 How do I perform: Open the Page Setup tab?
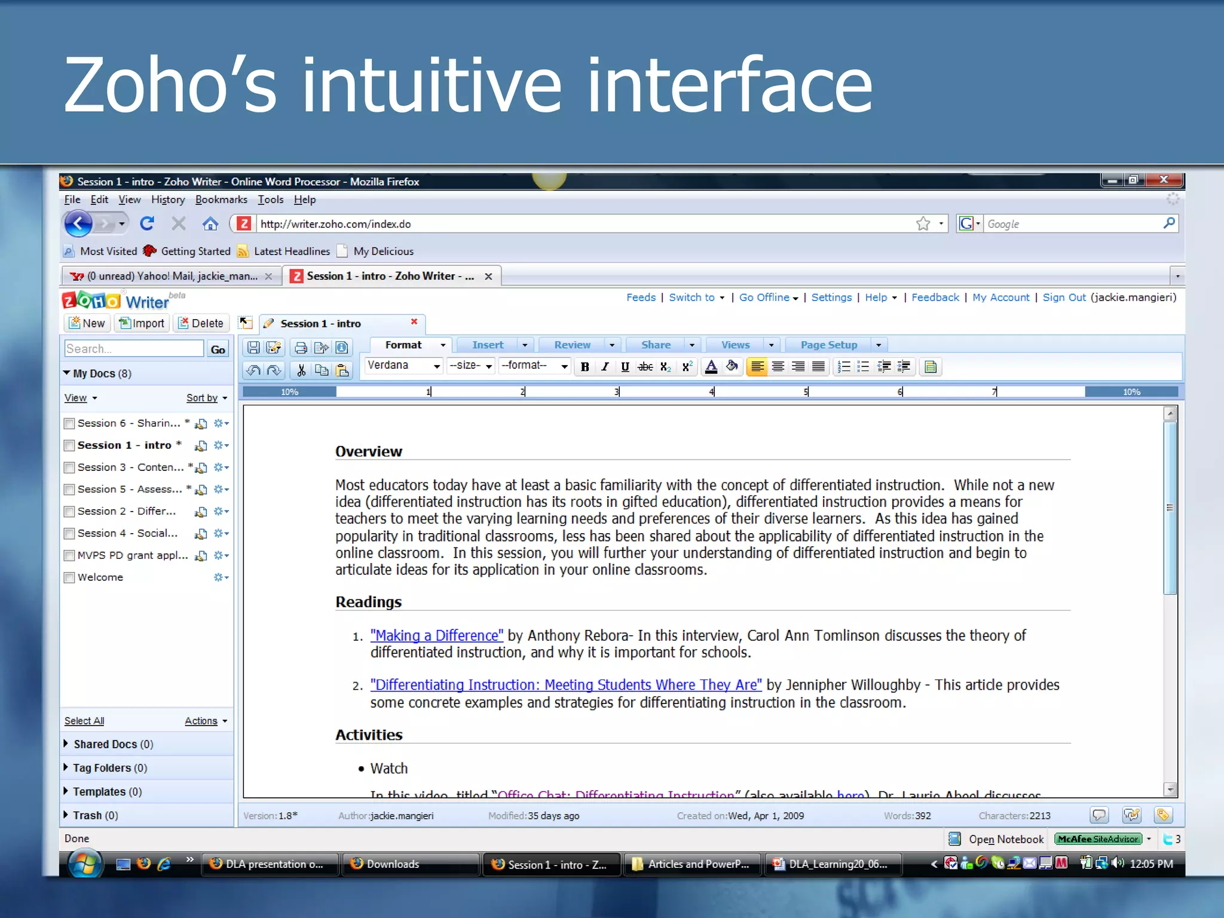tap(829, 345)
